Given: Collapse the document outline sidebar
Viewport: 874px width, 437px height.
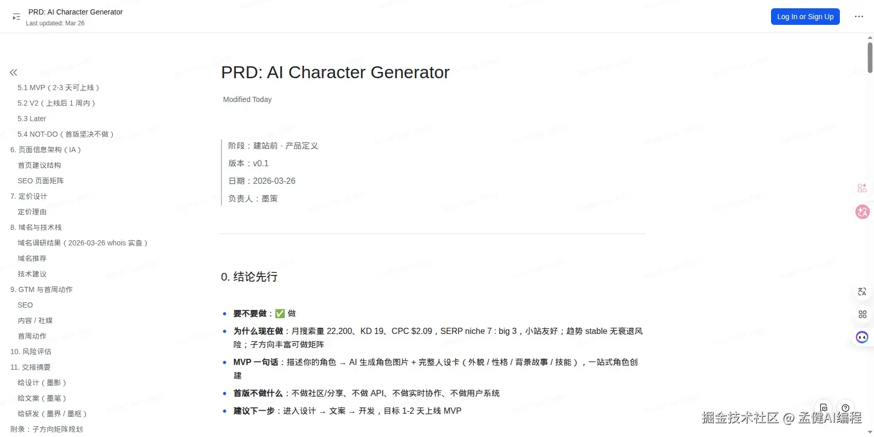Looking at the screenshot, I should click(13, 72).
